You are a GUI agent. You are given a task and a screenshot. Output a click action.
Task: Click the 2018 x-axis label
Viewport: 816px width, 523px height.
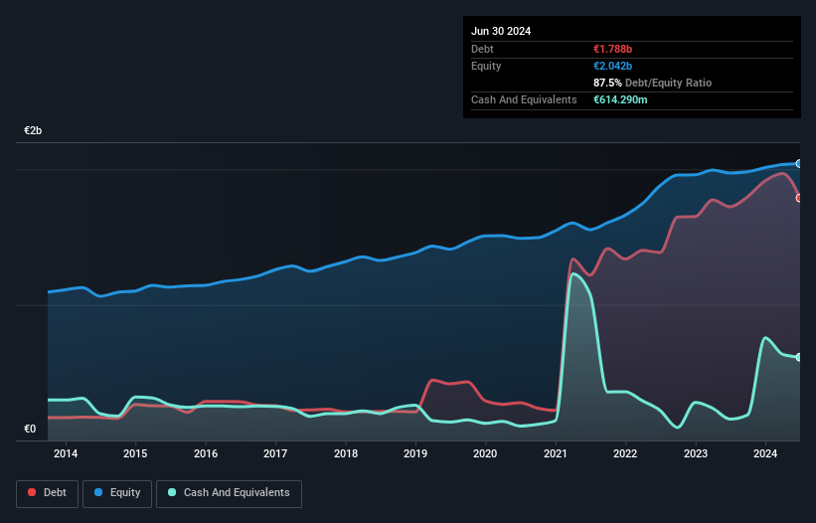coord(346,453)
